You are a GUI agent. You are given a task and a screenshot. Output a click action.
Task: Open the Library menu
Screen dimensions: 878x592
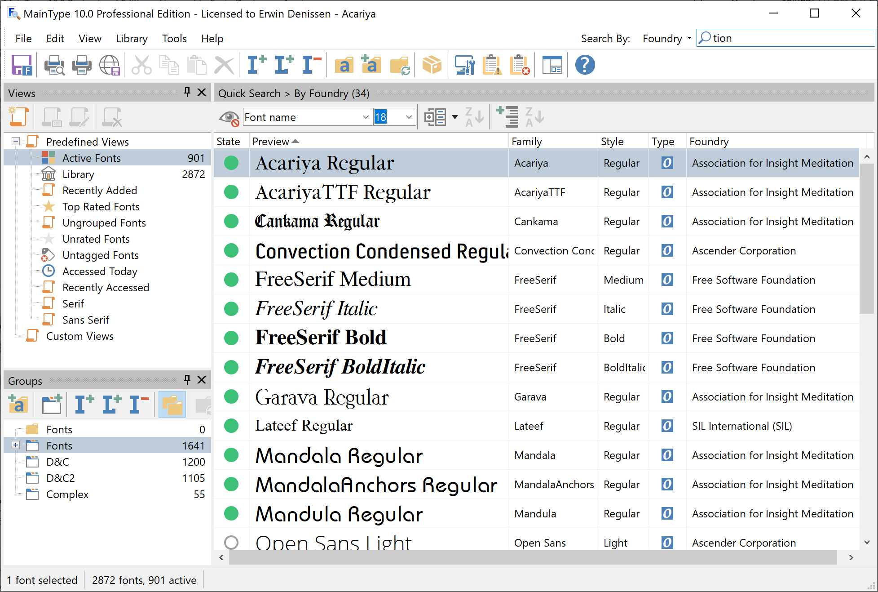coord(132,39)
